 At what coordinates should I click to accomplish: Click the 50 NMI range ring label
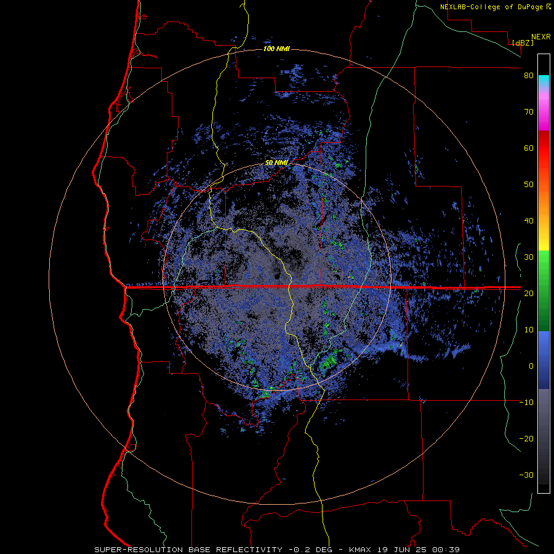[x=276, y=163]
